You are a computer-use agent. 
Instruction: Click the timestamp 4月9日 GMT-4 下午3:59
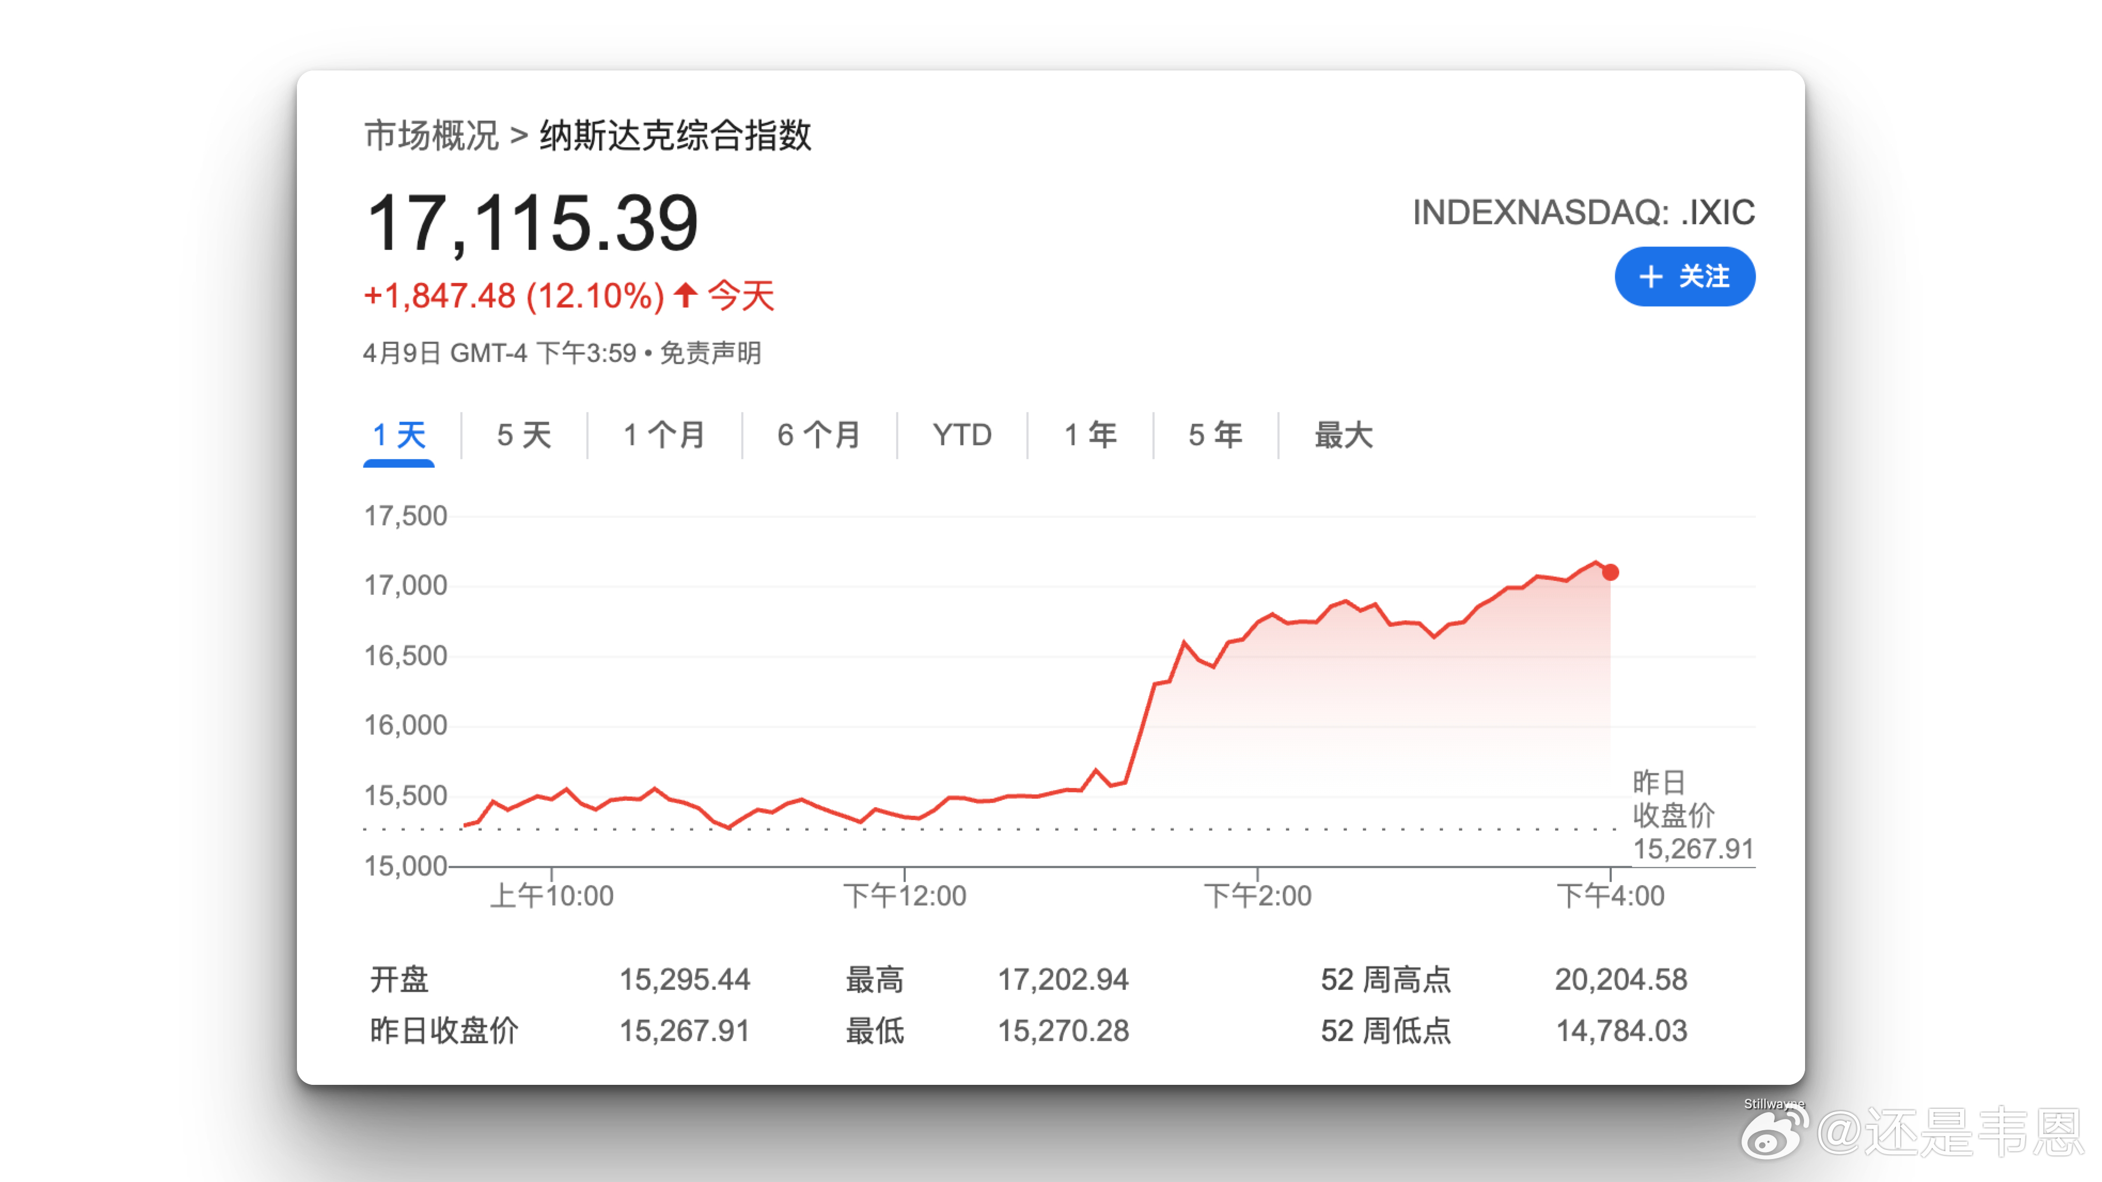pyautogui.click(x=499, y=353)
